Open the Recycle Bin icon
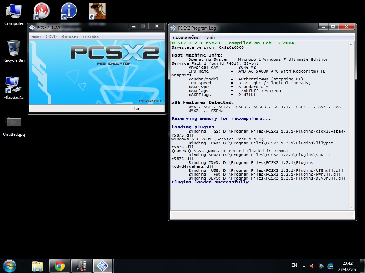This screenshot has height=273, width=365. tap(14, 51)
